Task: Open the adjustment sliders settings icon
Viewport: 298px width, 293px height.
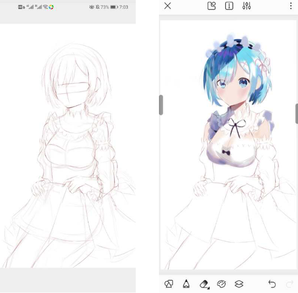Action: click(x=246, y=6)
